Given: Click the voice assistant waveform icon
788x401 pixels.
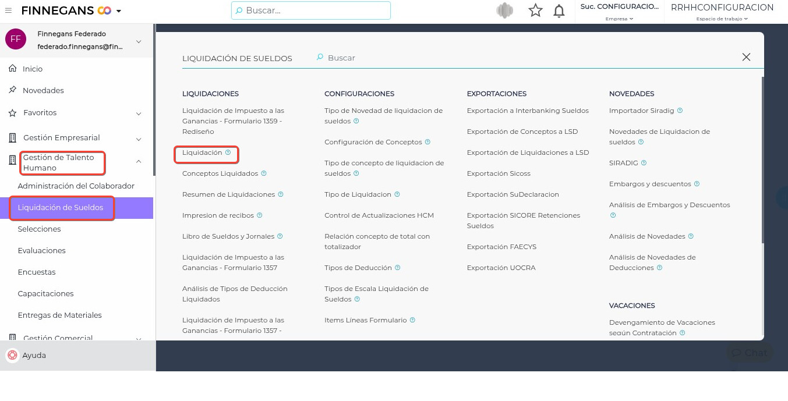Looking at the screenshot, I should pos(505,10).
